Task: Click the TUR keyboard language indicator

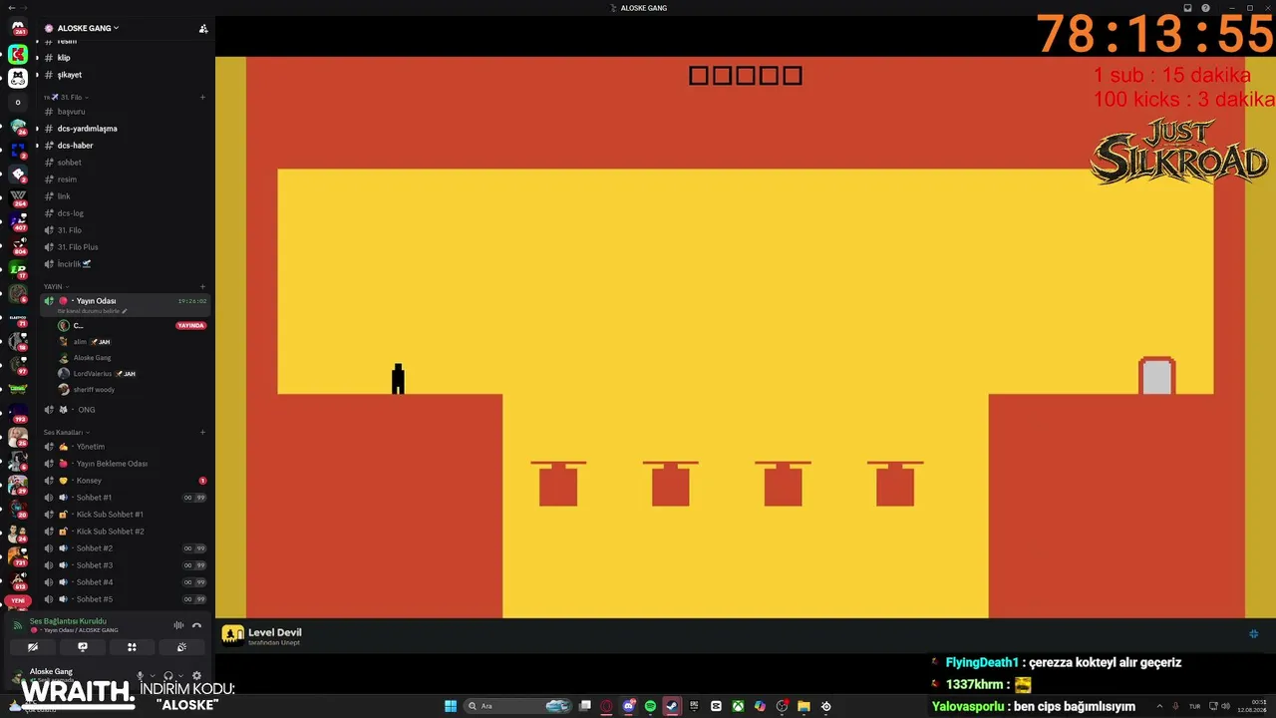Action: point(1194,706)
